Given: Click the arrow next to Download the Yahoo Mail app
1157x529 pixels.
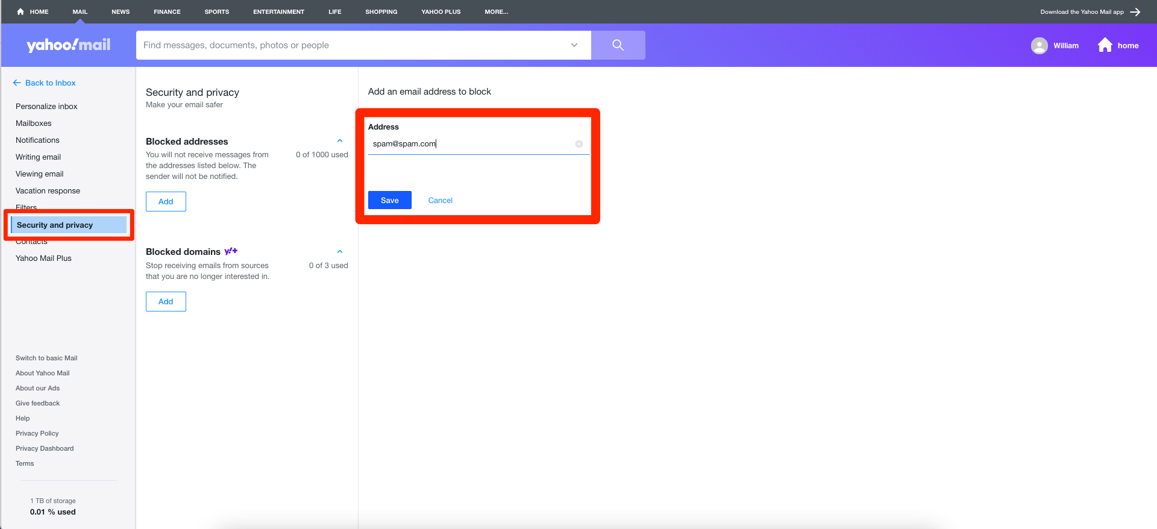Looking at the screenshot, I should [1135, 12].
